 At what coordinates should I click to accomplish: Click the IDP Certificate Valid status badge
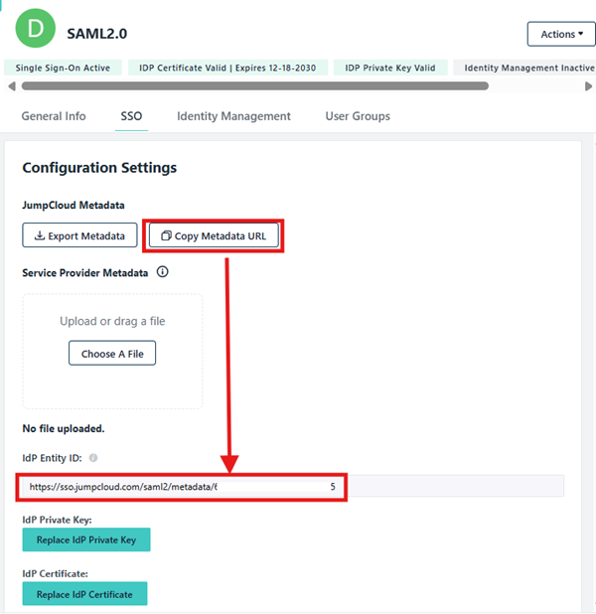pyautogui.click(x=227, y=68)
